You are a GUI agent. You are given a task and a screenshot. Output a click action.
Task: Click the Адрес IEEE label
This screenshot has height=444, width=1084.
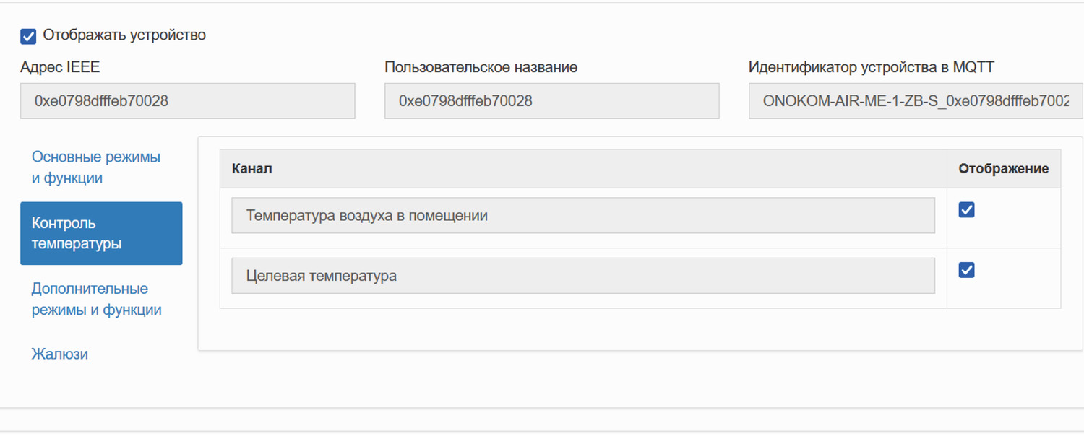(x=60, y=68)
